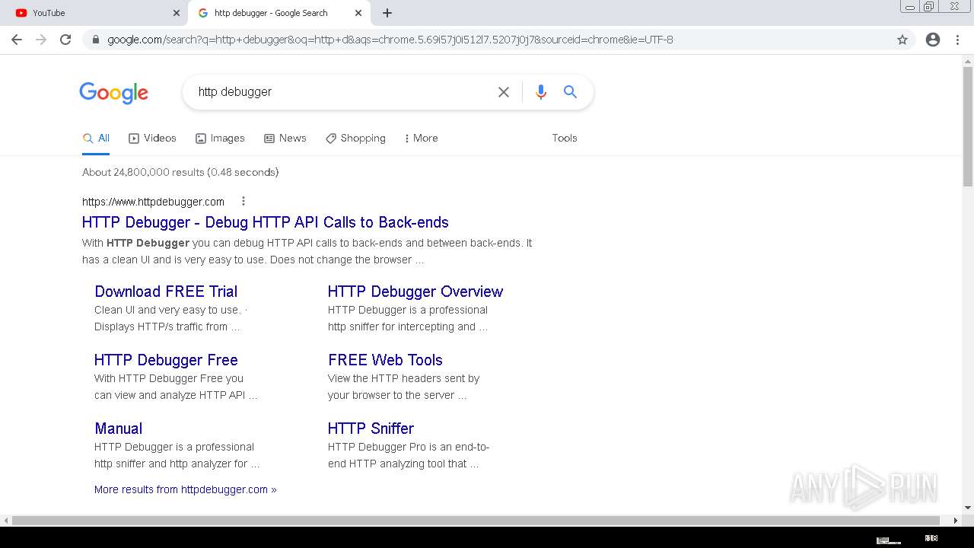Minimize the Chrome window
974x548 pixels.
909,7
